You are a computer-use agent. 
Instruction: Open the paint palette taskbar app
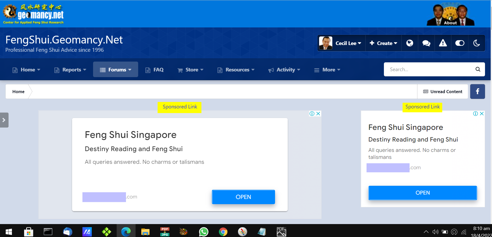[184, 232]
